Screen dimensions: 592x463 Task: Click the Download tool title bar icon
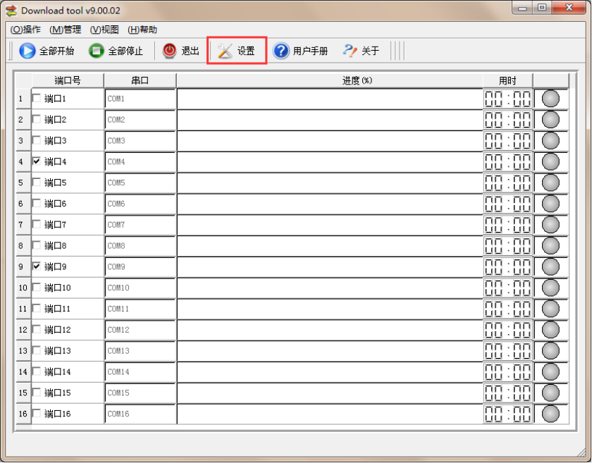click(x=11, y=11)
